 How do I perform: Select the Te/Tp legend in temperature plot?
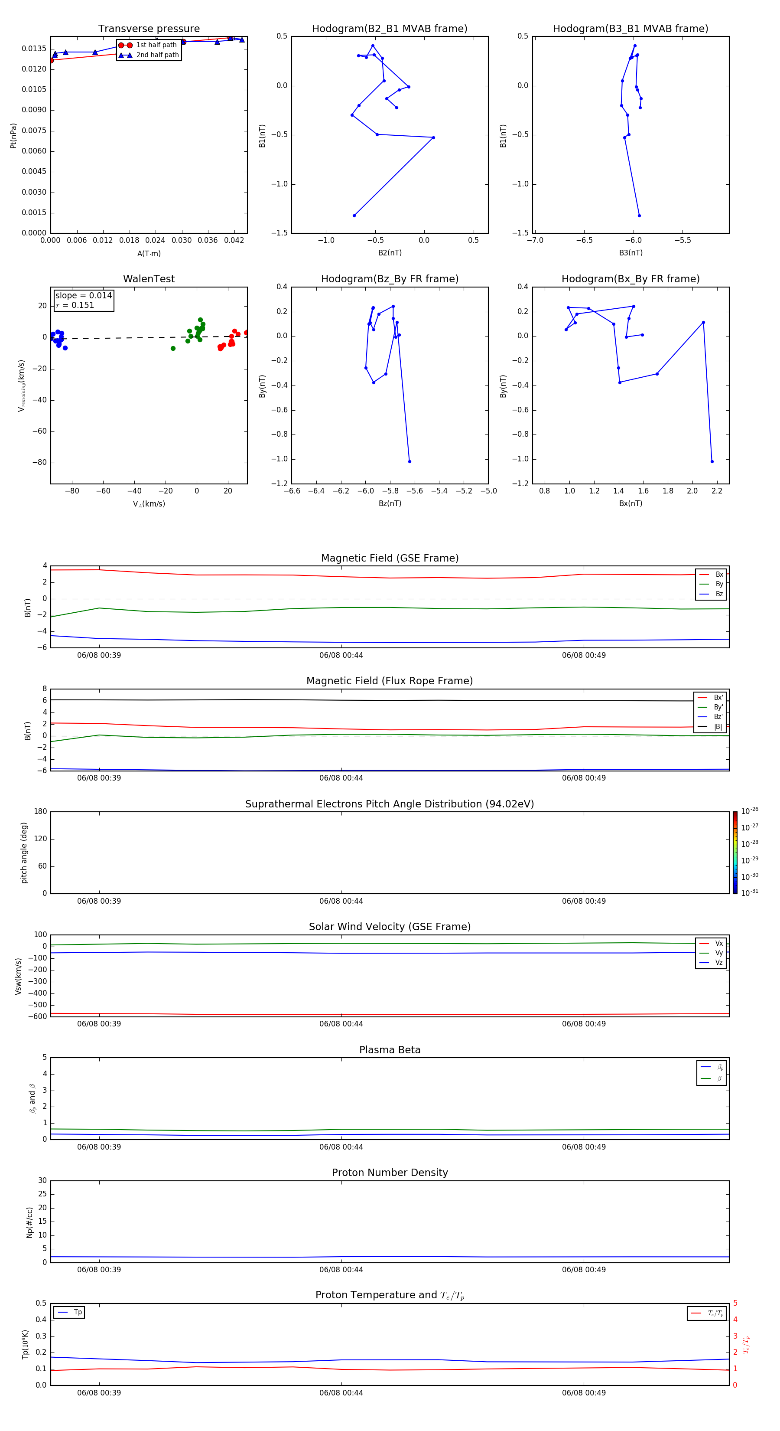click(x=707, y=1313)
